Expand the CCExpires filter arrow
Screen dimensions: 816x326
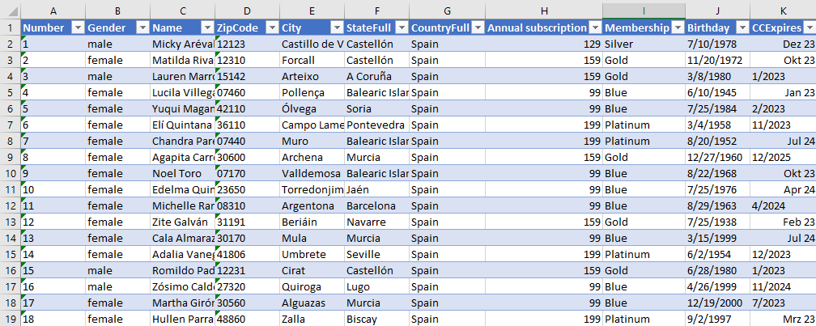tap(808, 28)
